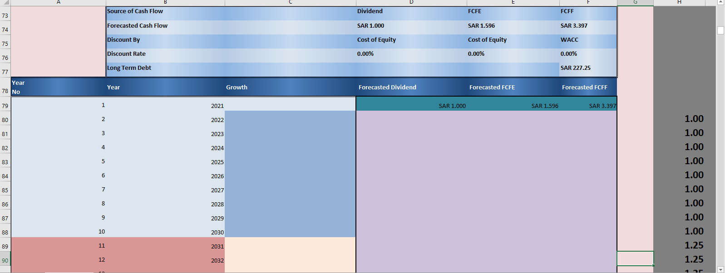Click the 'FCFF' cell in row 73
Screen dimensions: 725x273
click(588, 13)
